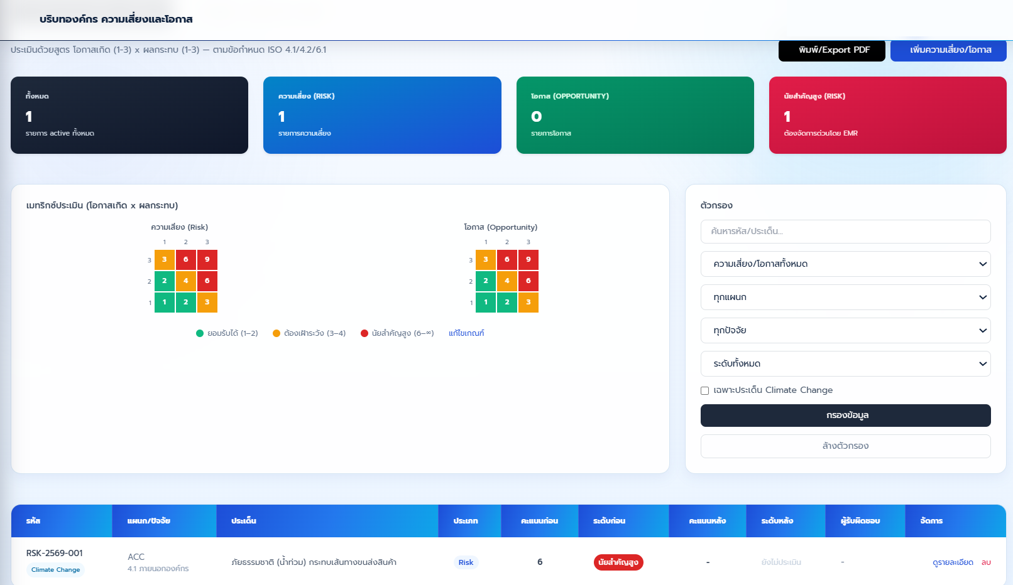Click the แก้ไขเกณฑ์ link
This screenshot has height=585, width=1013.
[x=466, y=333]
